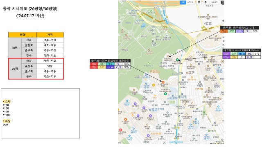
Task: Click the orange apartment marker at the arrow tip
Action: 163,82
